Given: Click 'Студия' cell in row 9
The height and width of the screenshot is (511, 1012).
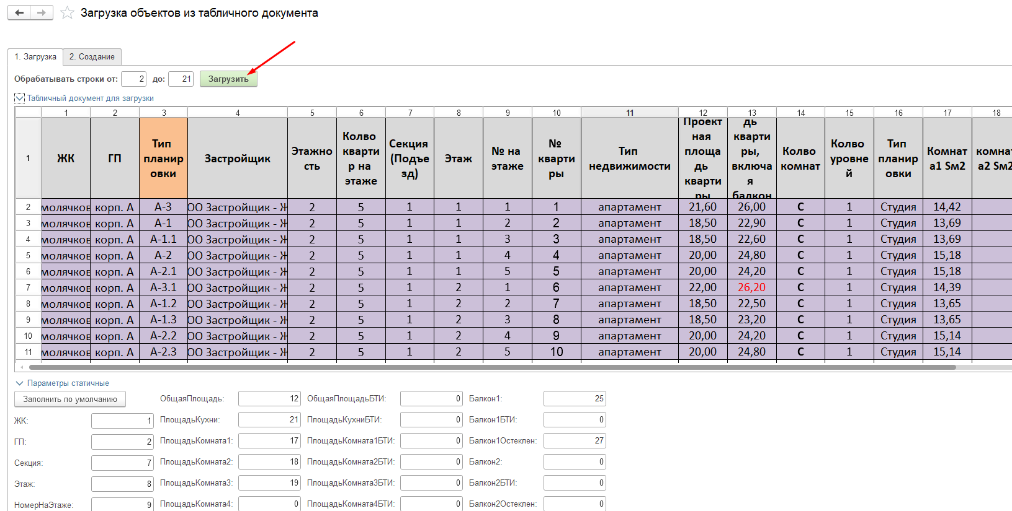Looking at the screenshot, I should point(898,320).
